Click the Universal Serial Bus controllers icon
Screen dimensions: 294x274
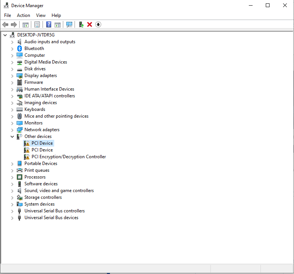(19, 211)
